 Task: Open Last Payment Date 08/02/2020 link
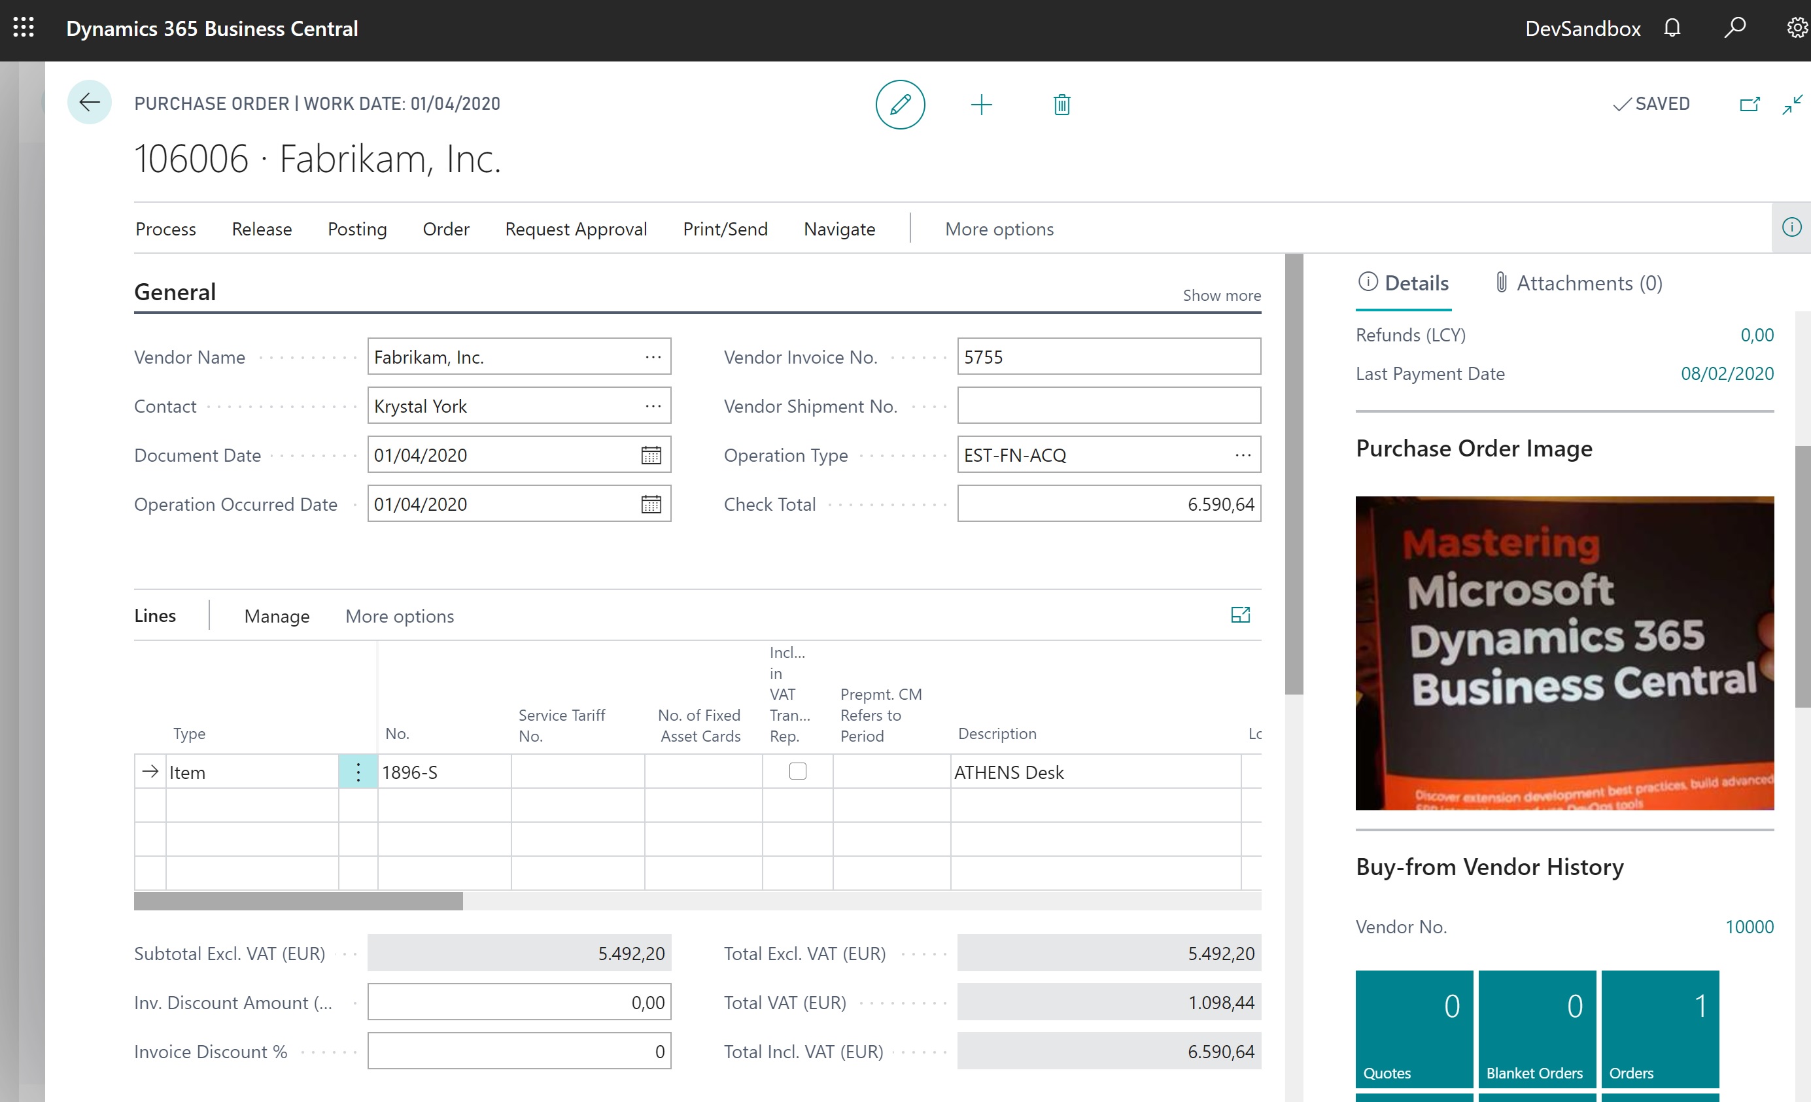[x=1727, y=373]
